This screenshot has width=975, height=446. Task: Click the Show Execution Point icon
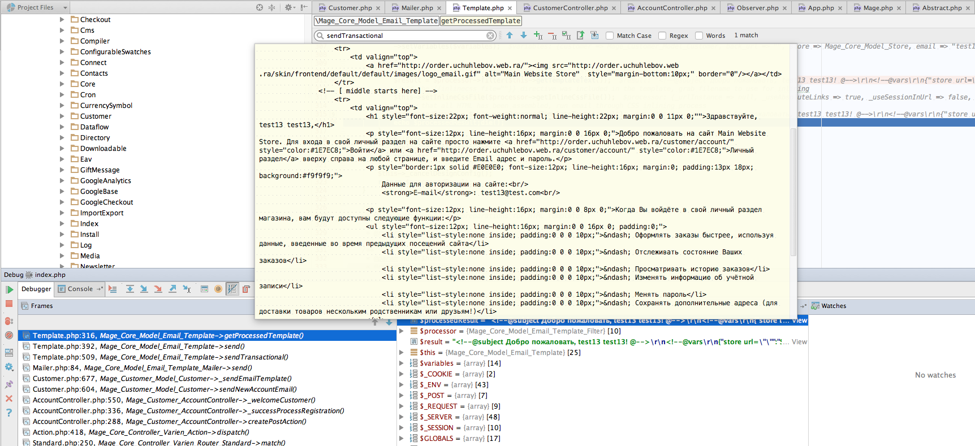[x=113, y=289]
